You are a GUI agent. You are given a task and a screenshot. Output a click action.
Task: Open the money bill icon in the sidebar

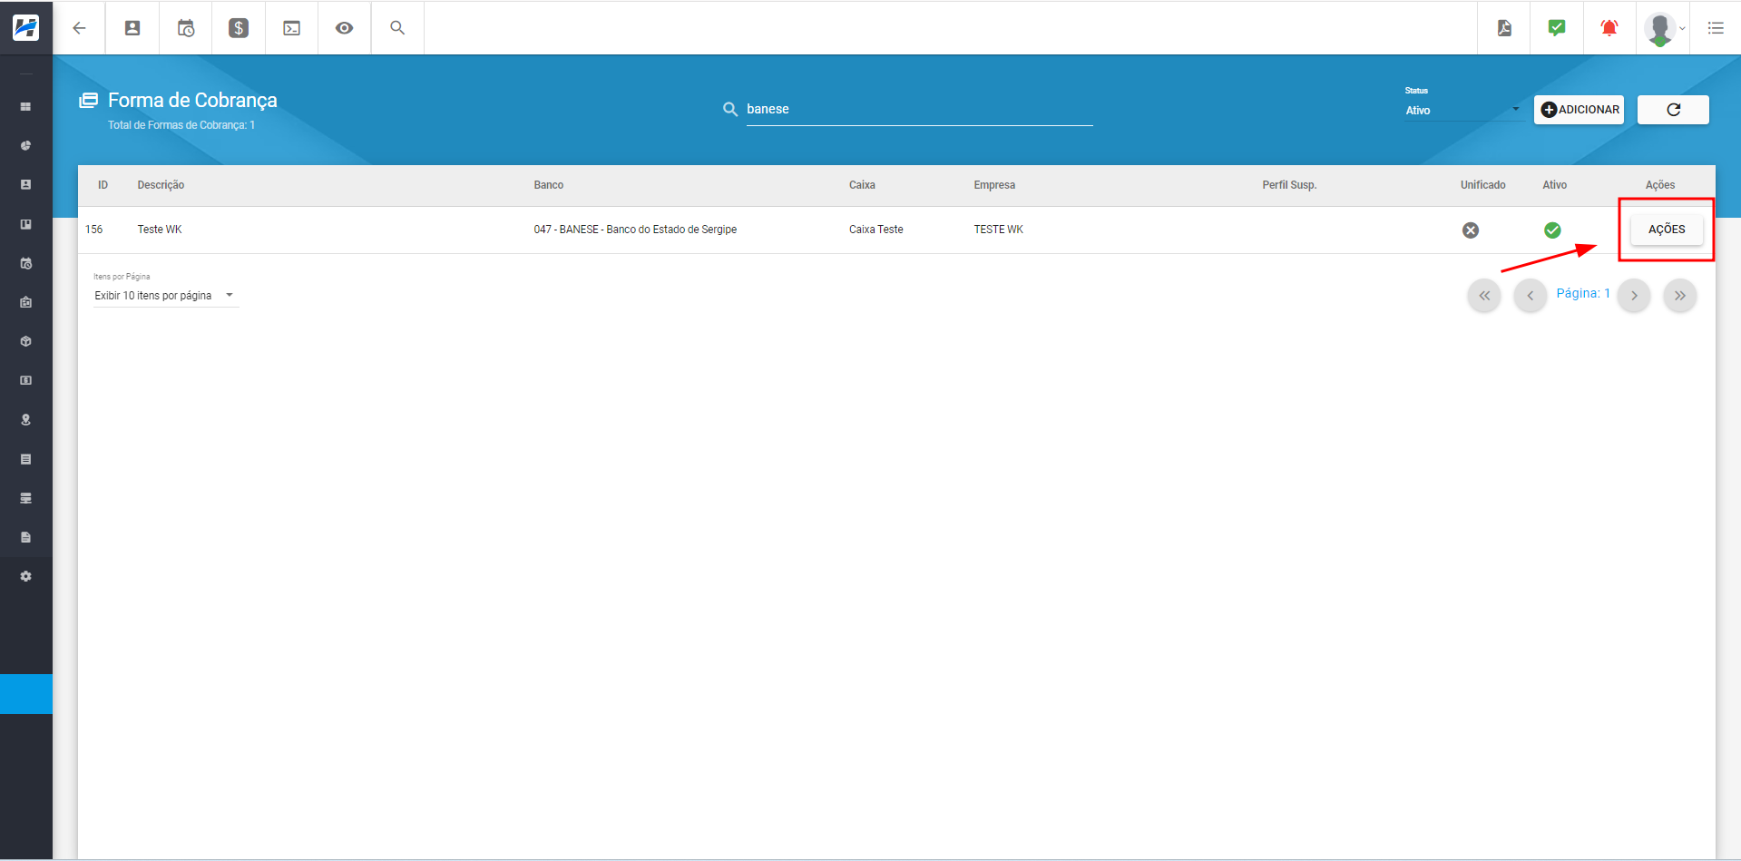click(x=26, y=380)
